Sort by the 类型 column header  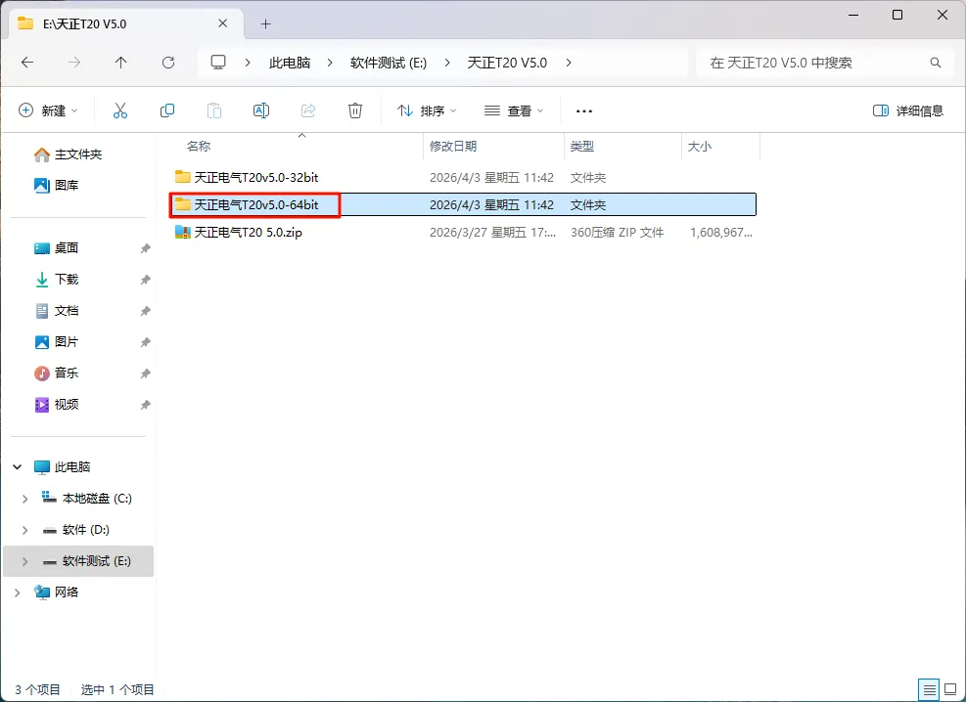coord(581,147)
